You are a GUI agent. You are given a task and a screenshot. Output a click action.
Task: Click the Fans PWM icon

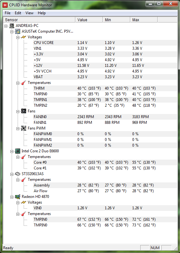pos(24,128)
